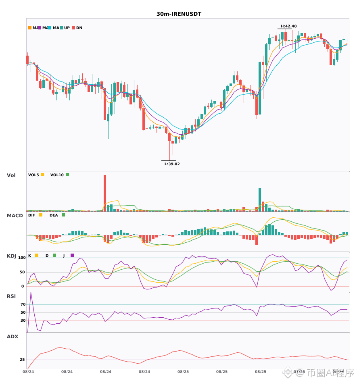This screenshot has width=357, height=383.
Task: Click the L:39.02 low price marker
Action: (x=172, y=164)
